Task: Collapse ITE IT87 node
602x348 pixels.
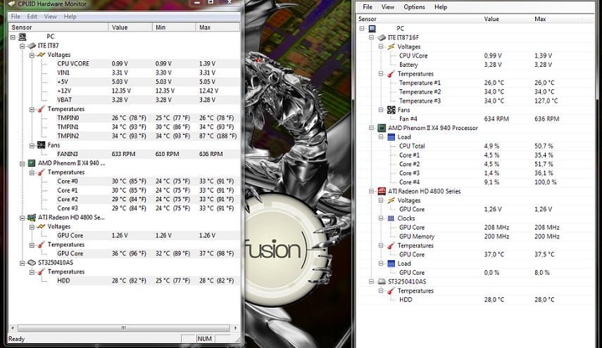Action: 23,46
